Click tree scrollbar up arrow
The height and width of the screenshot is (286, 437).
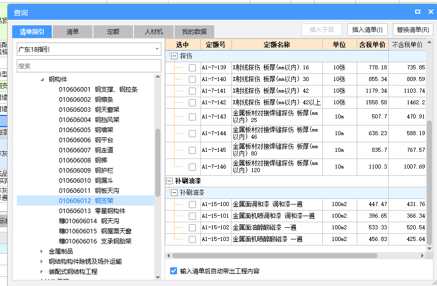click(158, 76)
